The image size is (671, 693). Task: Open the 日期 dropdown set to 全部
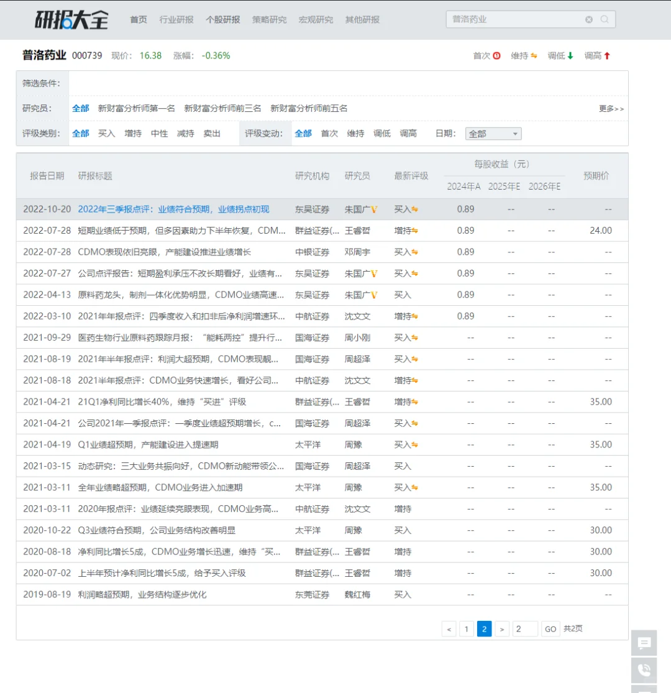(493, 134)
